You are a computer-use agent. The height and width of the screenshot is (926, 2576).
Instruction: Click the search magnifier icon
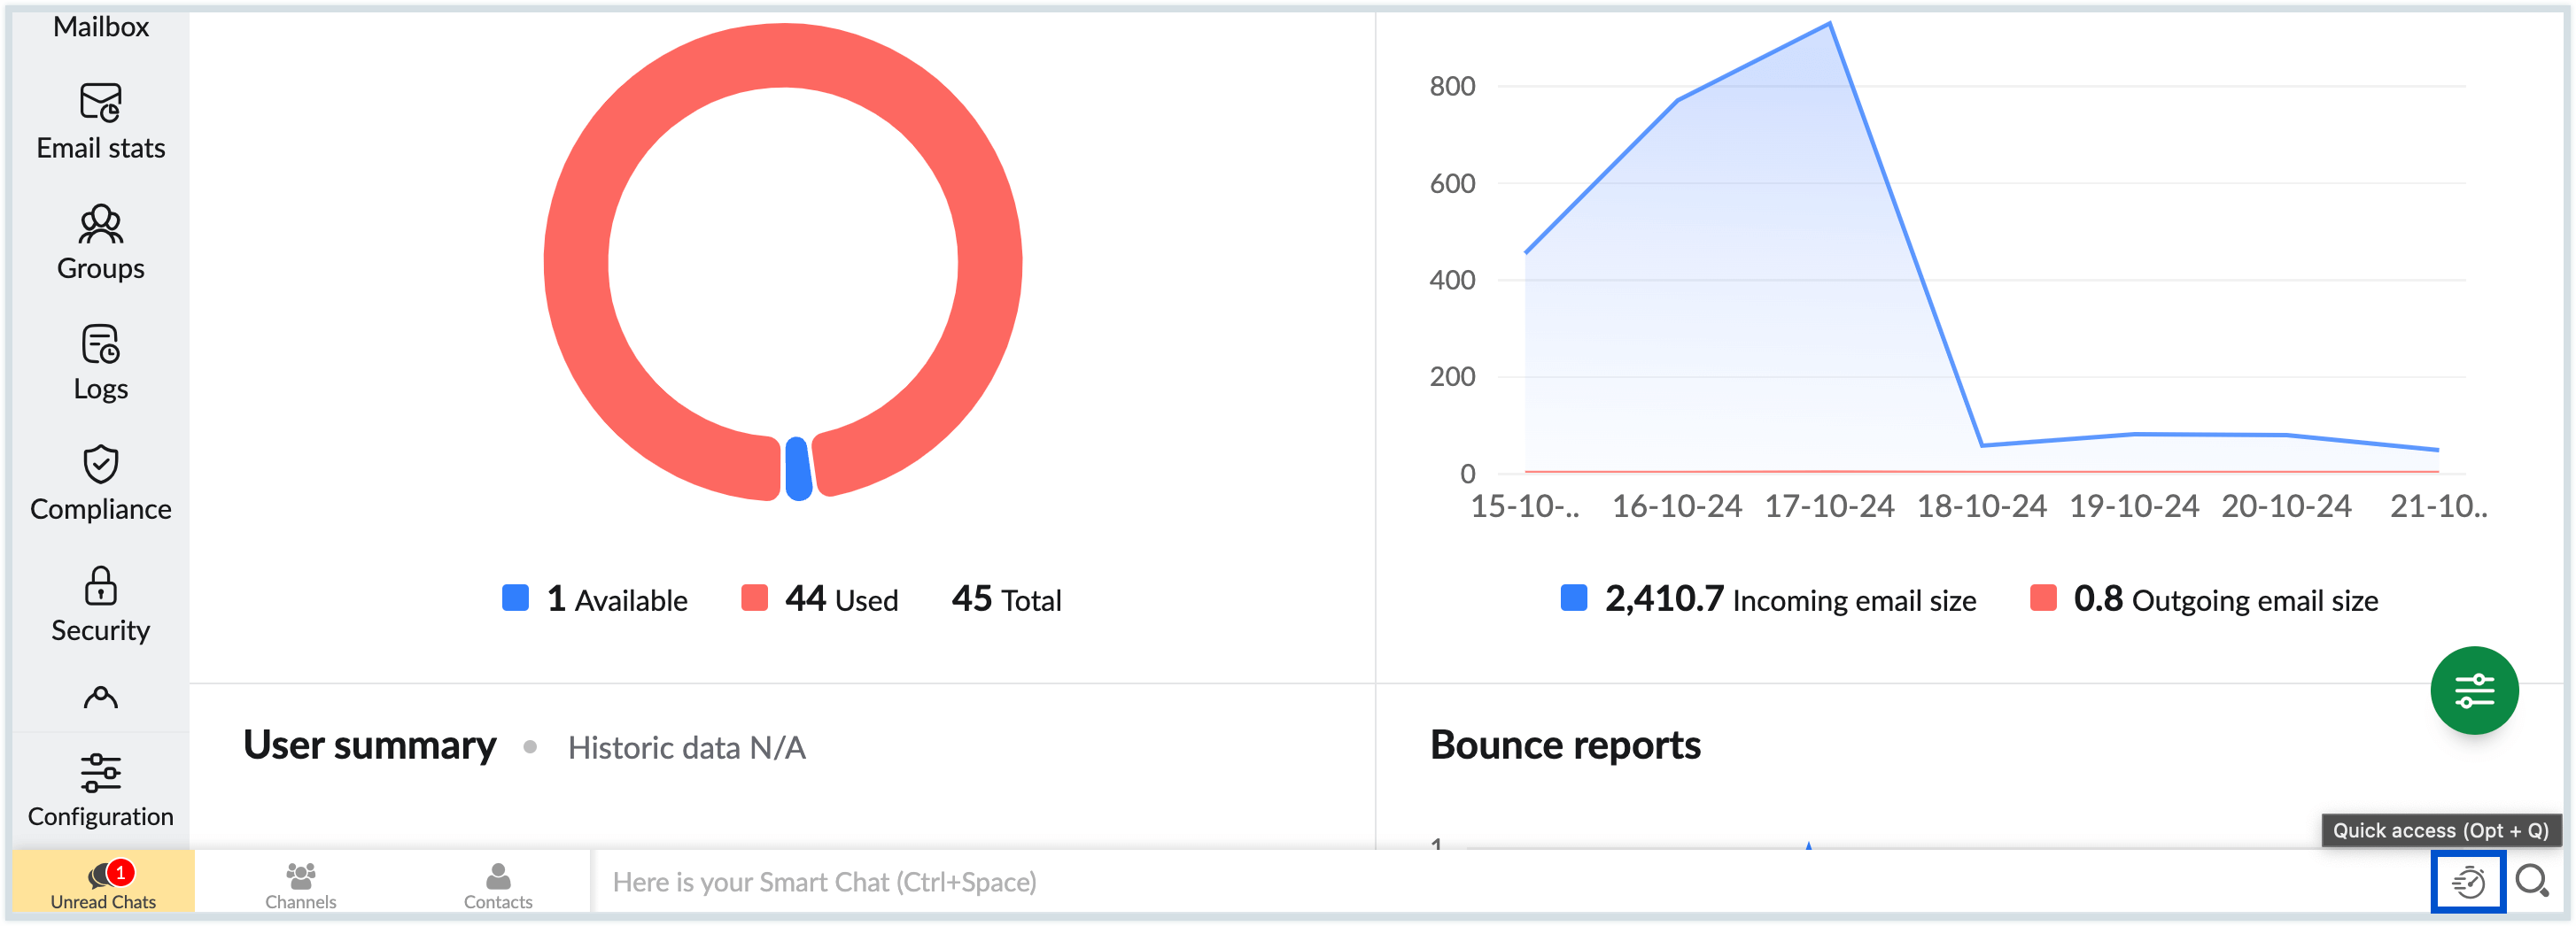2532,882
